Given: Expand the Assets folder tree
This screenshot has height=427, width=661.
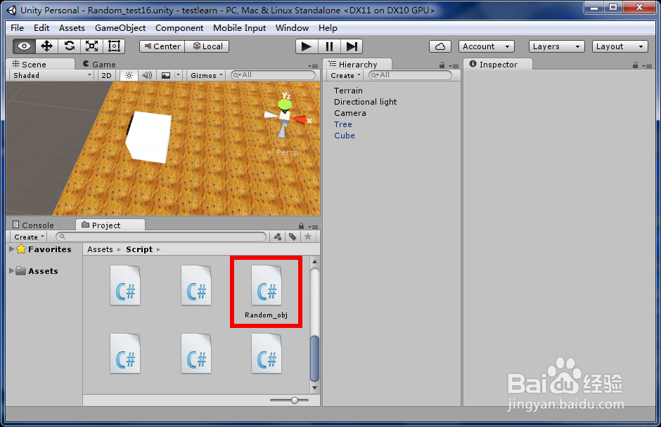Looking at the screenshot, I should point(12,271).
